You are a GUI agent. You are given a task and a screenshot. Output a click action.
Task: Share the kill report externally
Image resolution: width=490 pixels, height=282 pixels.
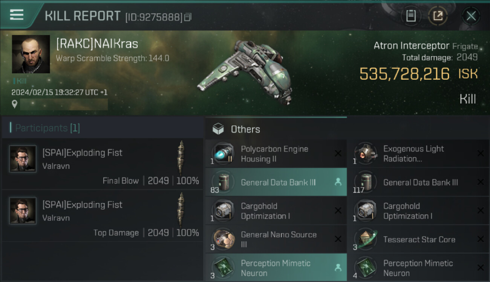(438, 16)
